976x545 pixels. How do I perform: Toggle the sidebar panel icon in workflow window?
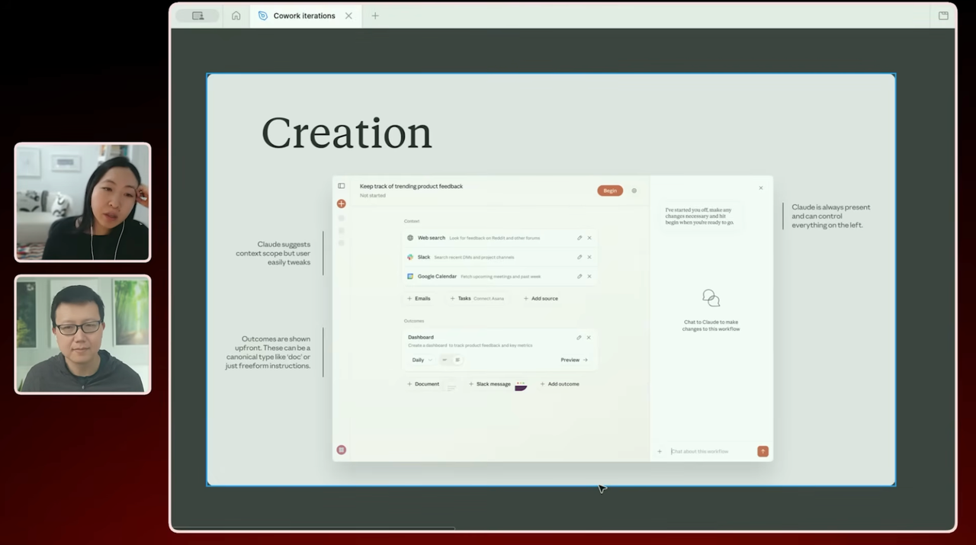point(342,186)
